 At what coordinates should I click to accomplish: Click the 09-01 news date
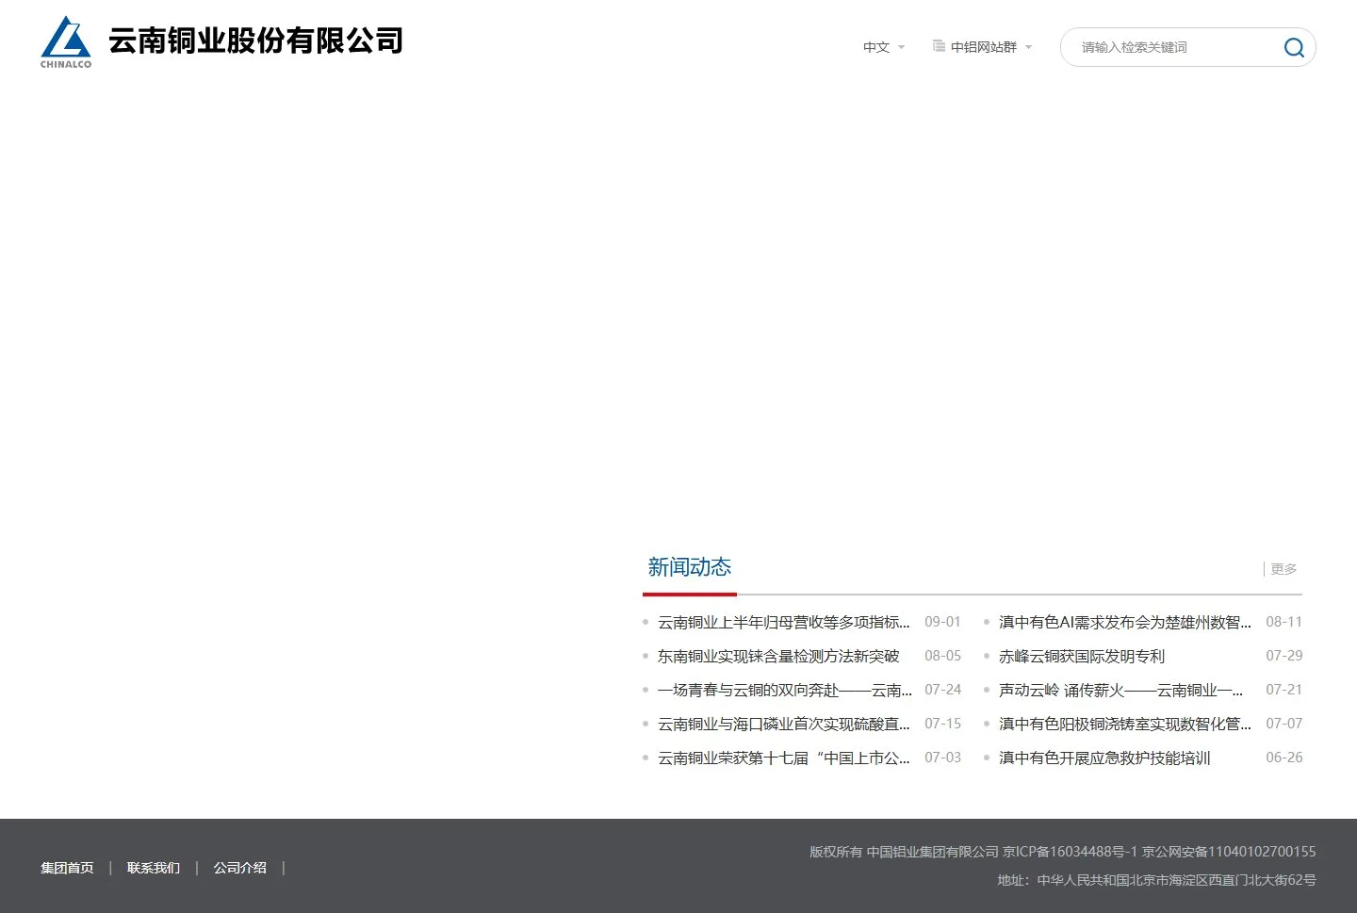942,622
